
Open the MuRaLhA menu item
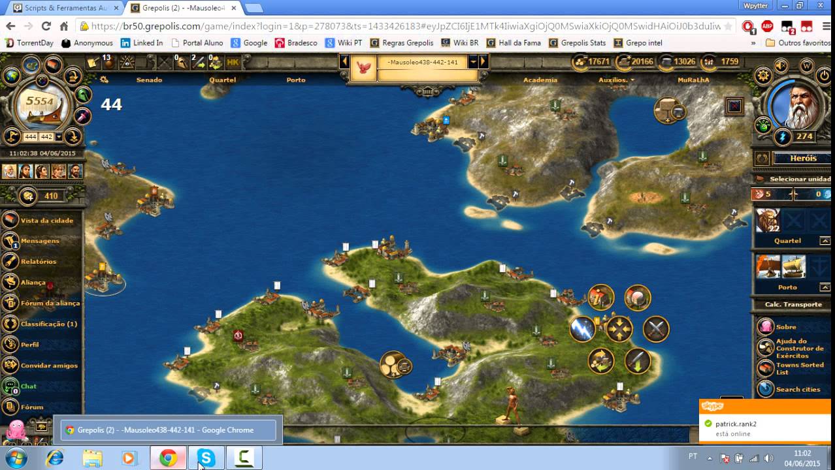pyautogui.click(x=693, y=80)
